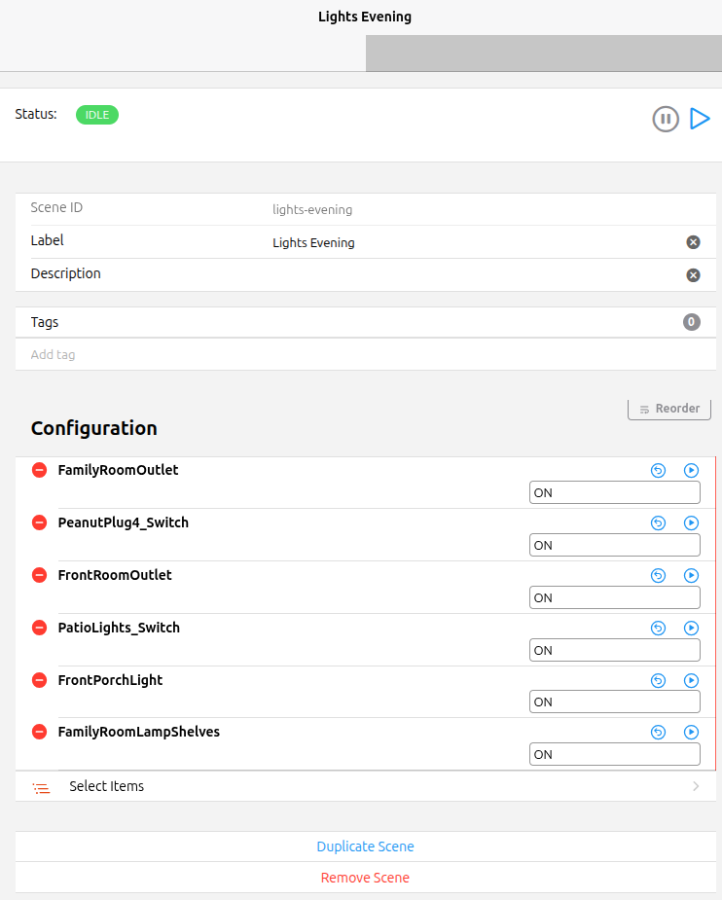The image size is (722, 900).
Task: Click the Reorder button
Action: point(669,409)
